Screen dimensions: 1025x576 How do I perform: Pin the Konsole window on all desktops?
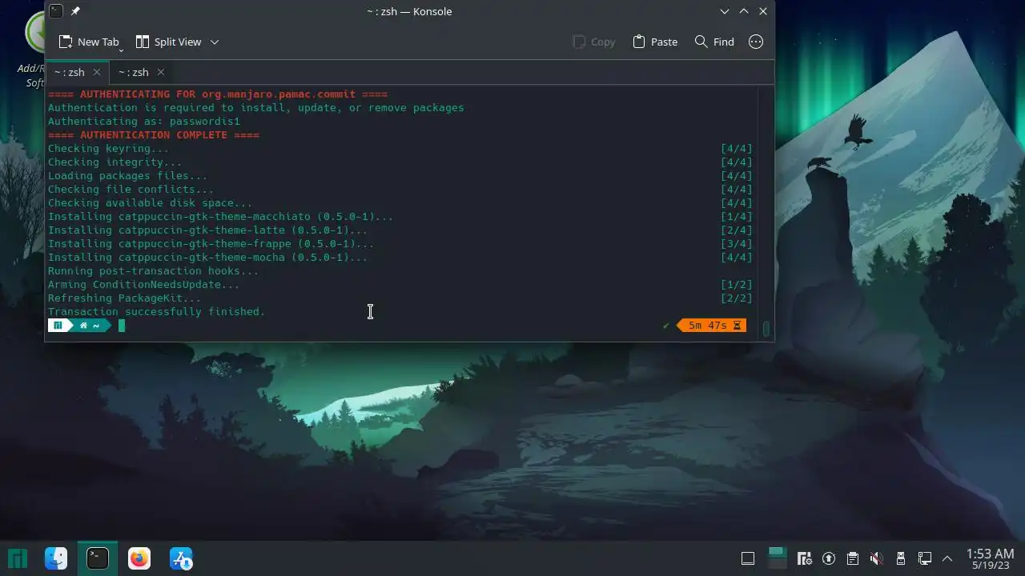click(75, 11)
